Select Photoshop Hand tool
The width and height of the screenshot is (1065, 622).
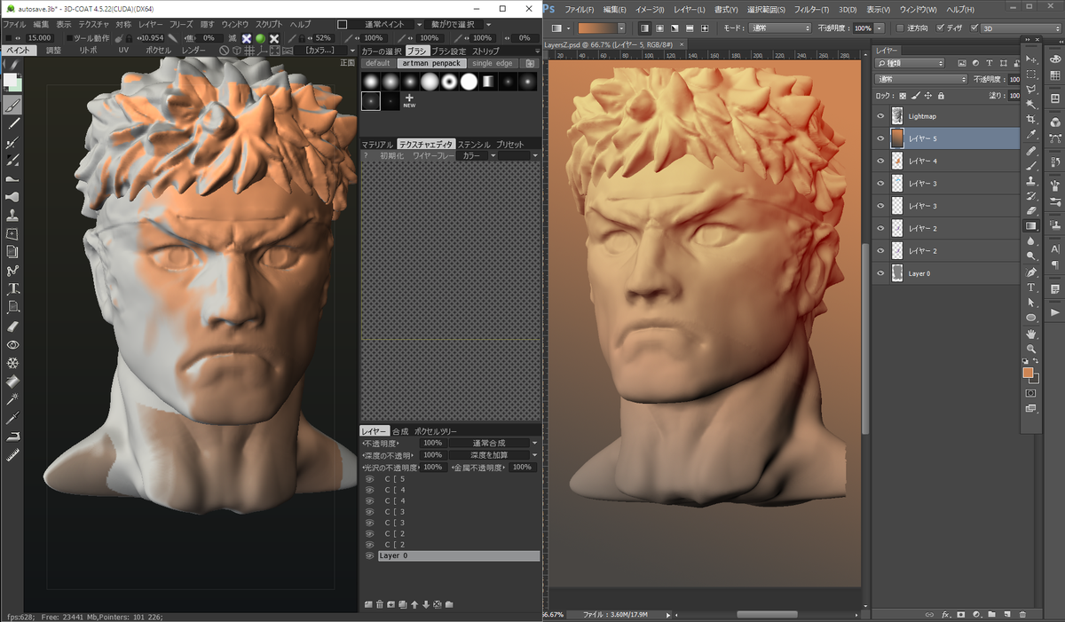(x=1030, y=334)
